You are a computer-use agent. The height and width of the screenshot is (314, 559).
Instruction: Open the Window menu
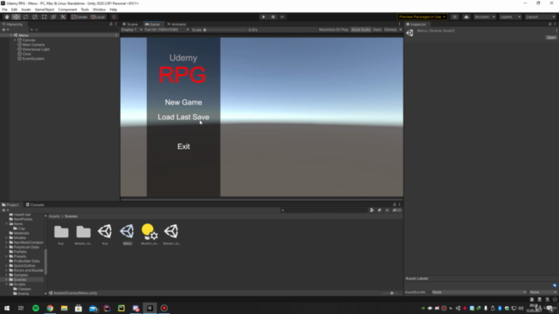click(99, 10)
